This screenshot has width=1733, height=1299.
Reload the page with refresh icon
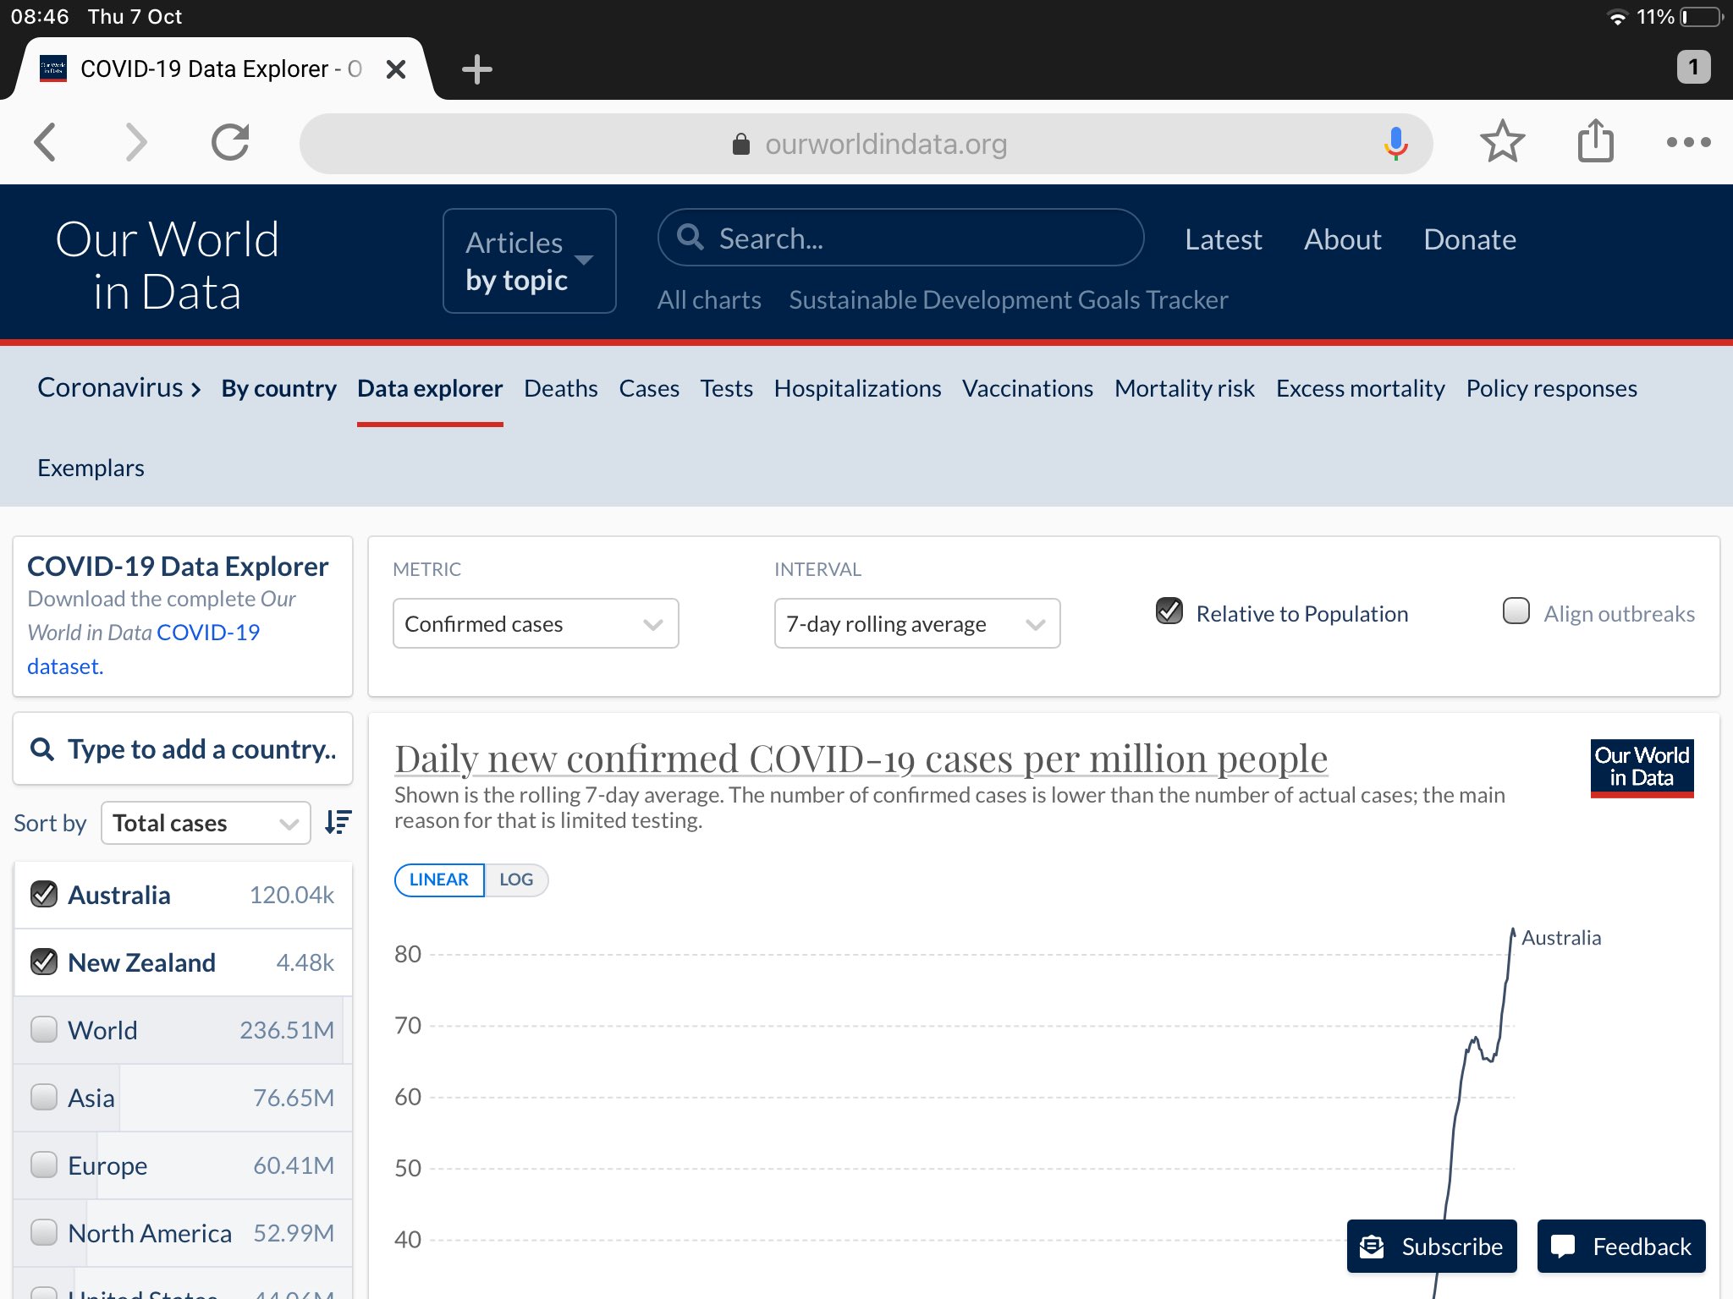(x=230, y=142)
